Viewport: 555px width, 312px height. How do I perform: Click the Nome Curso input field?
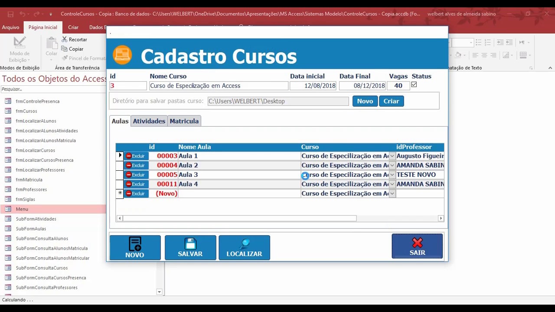pyautogui.click(x=219, y=86)
